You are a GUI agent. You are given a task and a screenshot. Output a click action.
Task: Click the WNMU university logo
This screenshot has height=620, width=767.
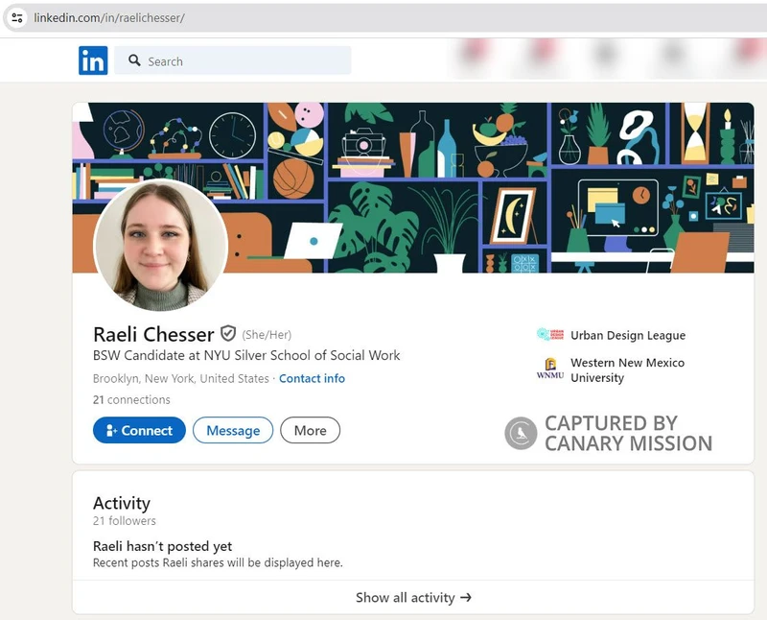coord(550,370)
